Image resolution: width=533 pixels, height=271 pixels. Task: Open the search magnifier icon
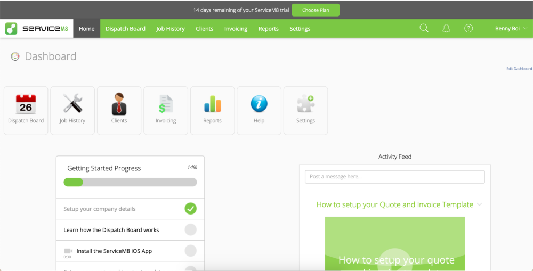(x=424, y=29)
